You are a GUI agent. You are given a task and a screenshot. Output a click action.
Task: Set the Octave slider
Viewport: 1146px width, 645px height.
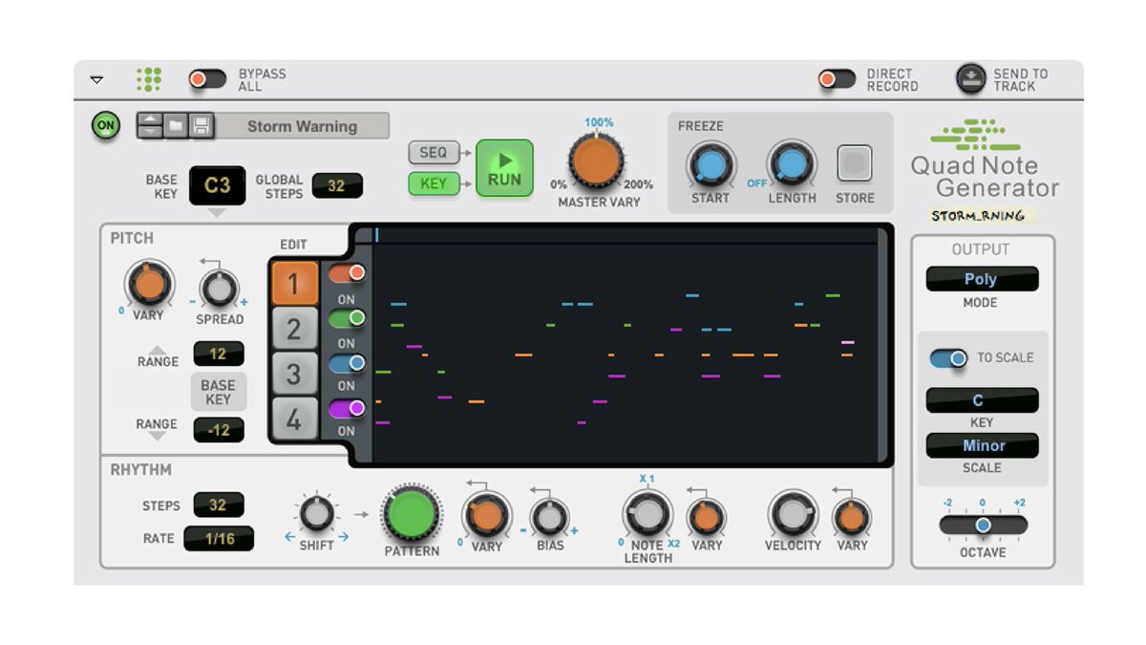point(982,525)
